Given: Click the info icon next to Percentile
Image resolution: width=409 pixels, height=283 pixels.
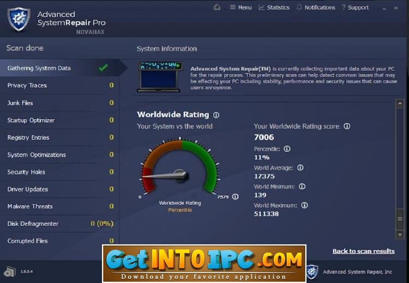Looking at the screenshot, I should tap(287, 149).
